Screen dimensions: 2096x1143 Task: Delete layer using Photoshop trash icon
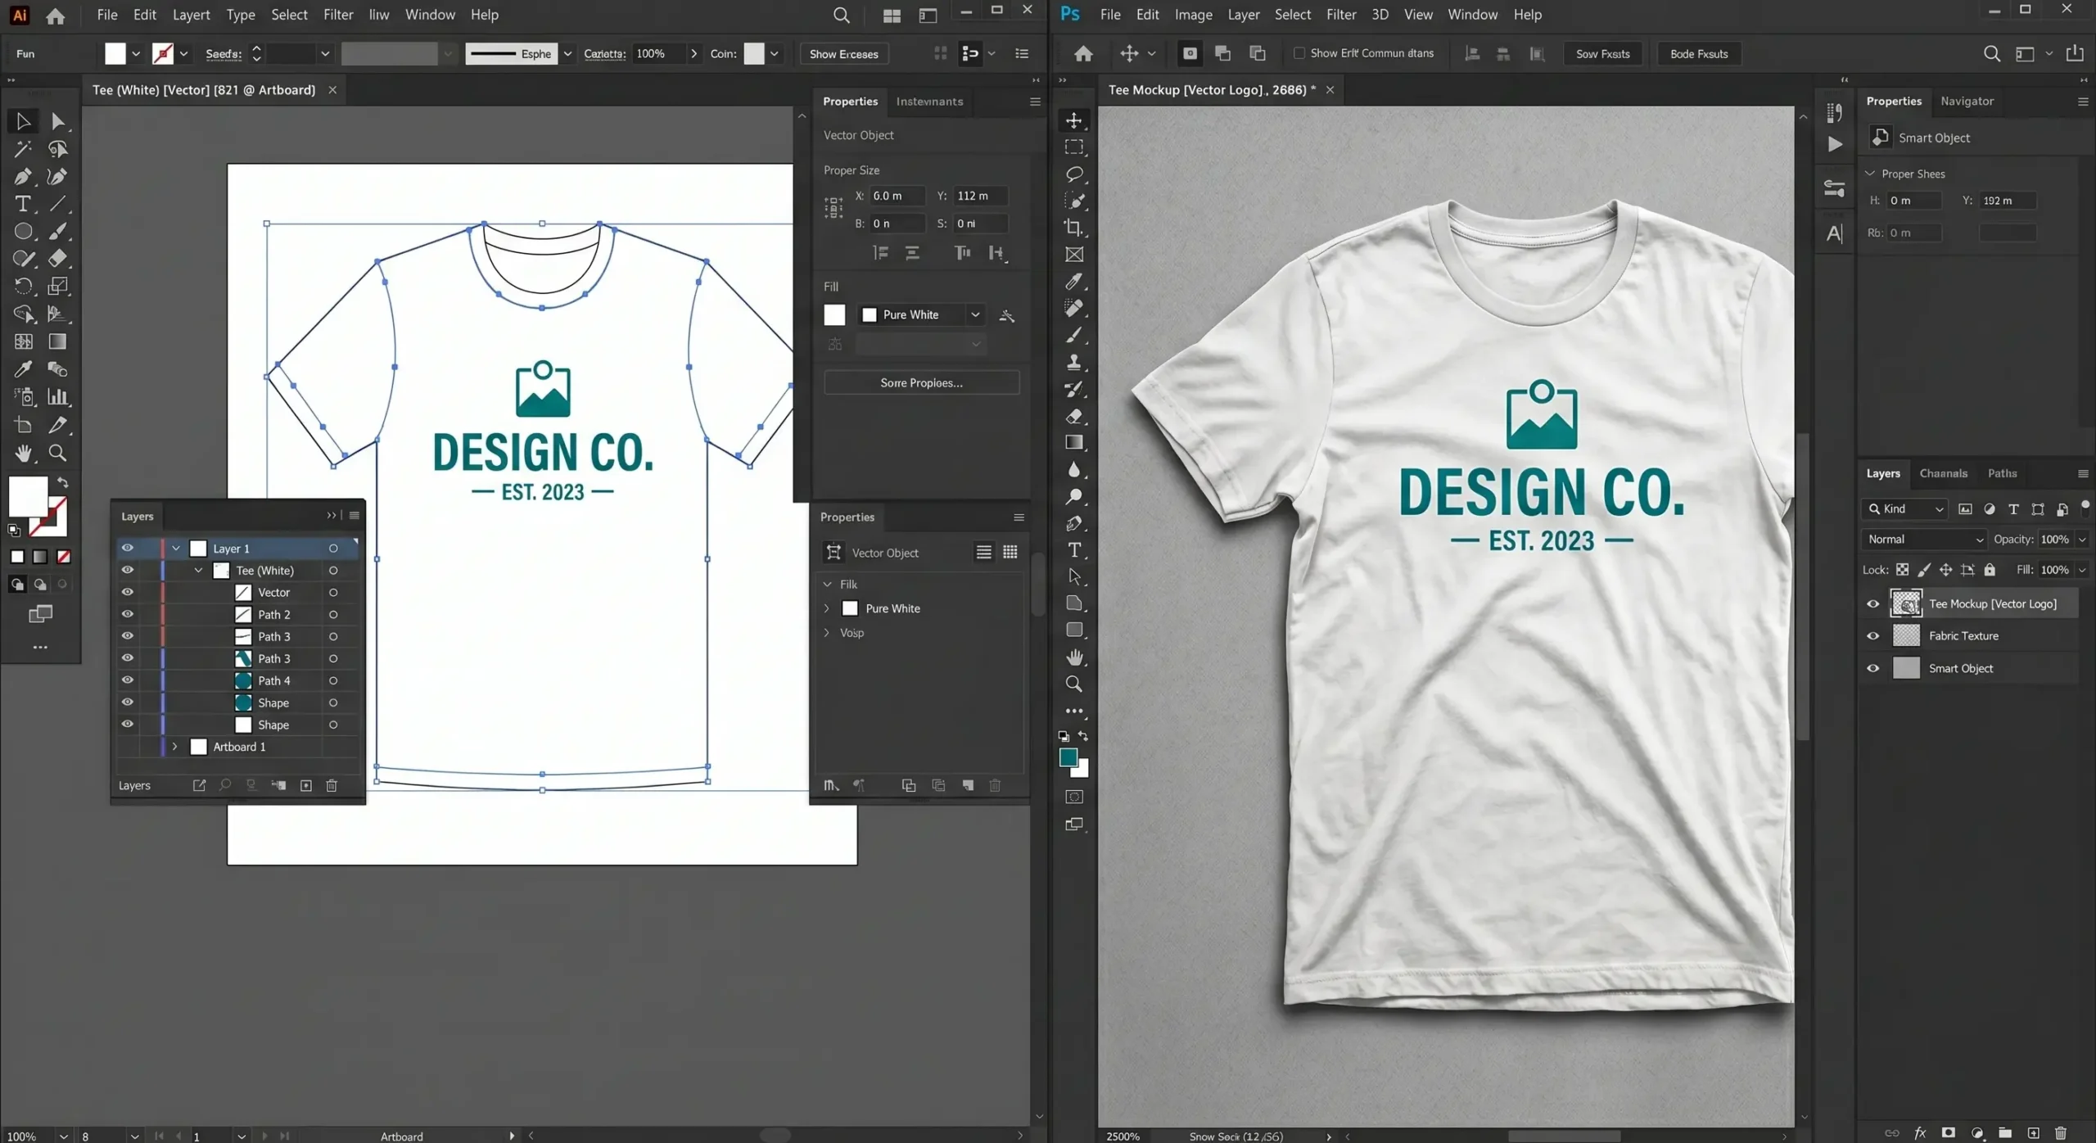(x=2061, y=1133)
